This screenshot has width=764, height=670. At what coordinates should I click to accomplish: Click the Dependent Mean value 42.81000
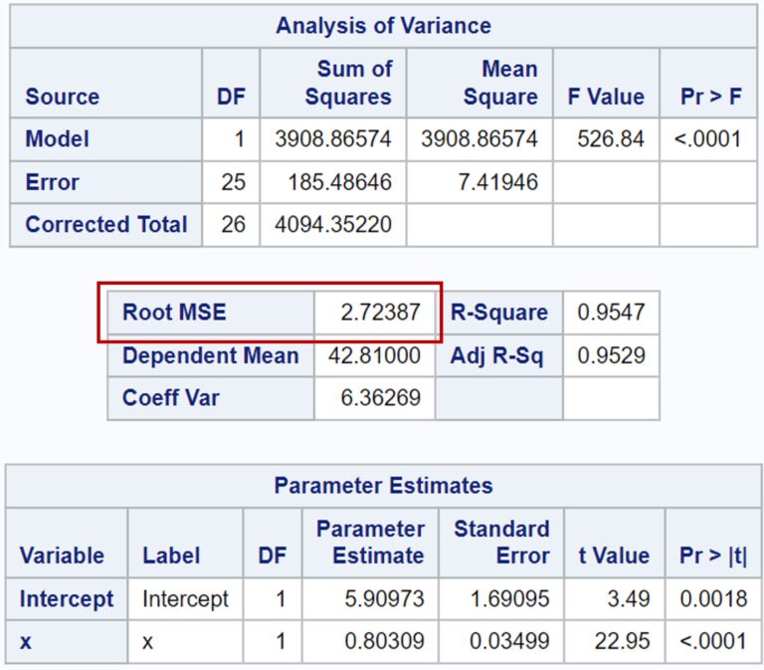(375, 355)
